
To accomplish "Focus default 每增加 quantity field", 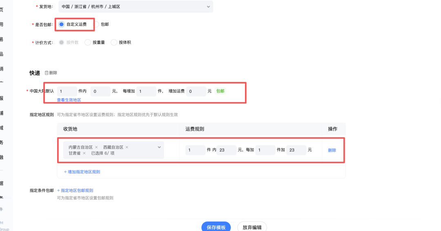I will [x=146, y=91].
